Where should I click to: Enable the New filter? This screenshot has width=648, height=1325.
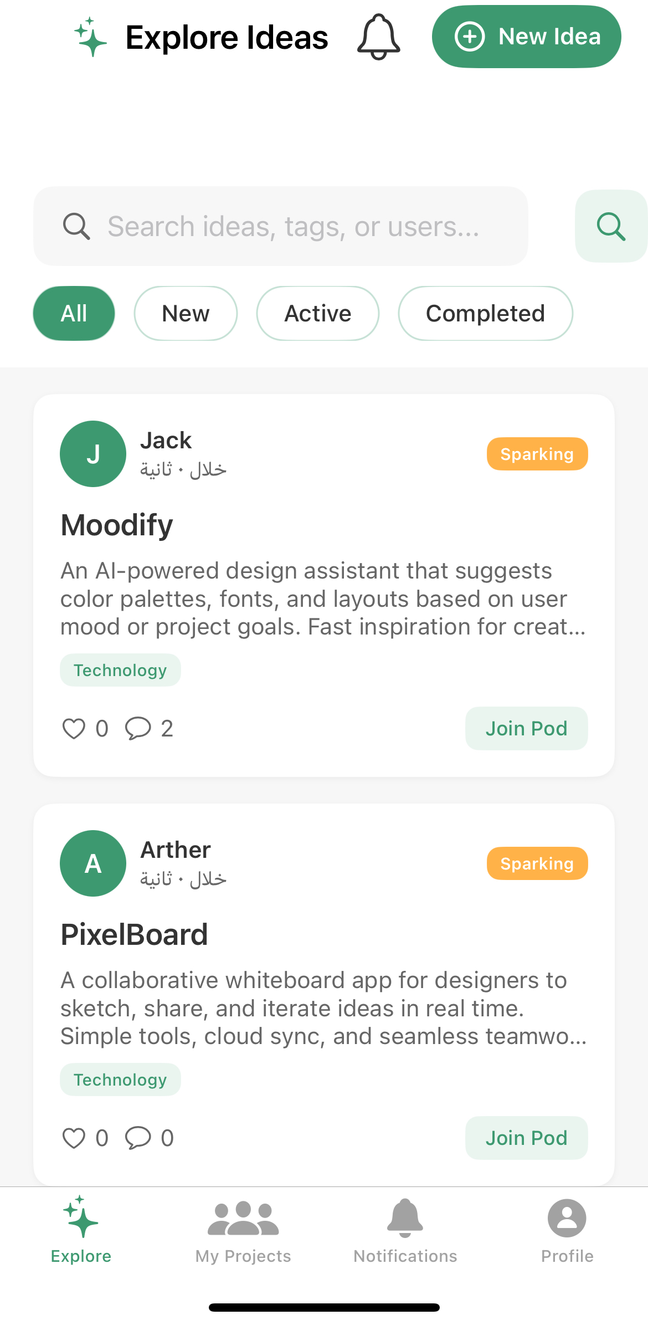point(186,313)
